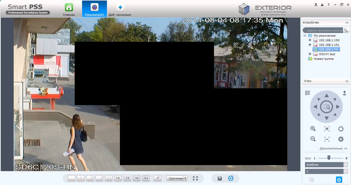This screenshot has height=185, width=351.
Task: Move PTZ camera up-right
Action: tap(334, 99)
